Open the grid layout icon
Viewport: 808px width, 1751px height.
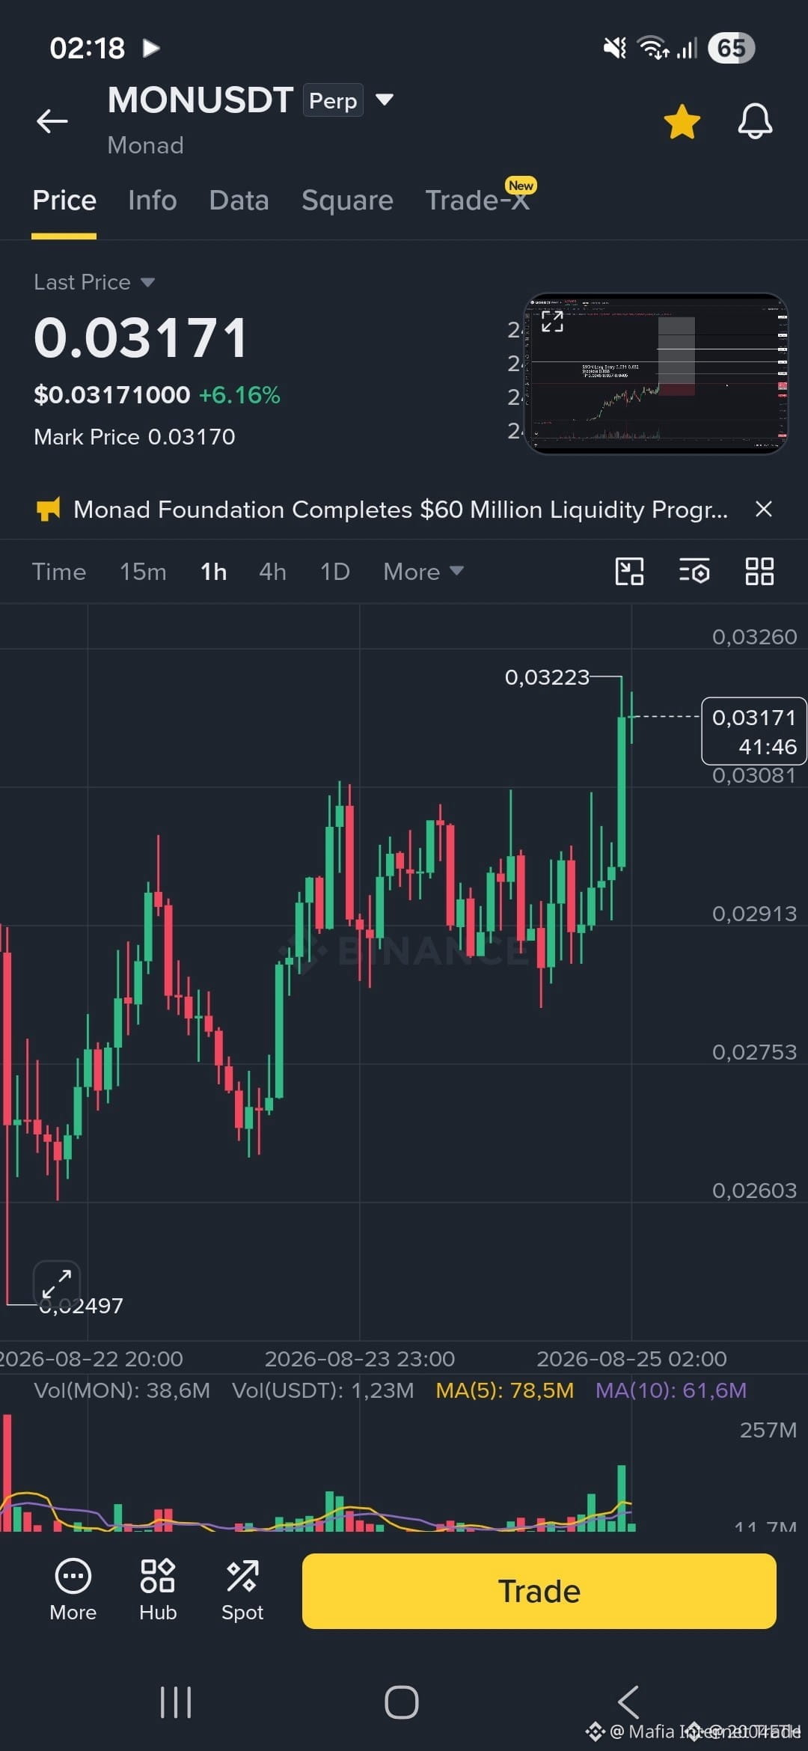pyautogui.click(x=759, y=572)
